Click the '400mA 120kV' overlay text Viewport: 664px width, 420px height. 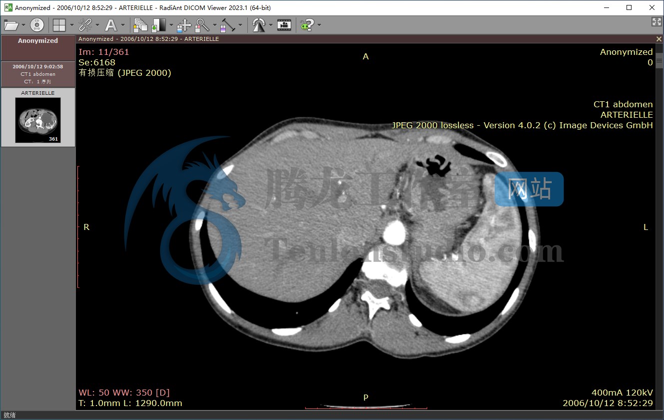[x=622, y=393]
